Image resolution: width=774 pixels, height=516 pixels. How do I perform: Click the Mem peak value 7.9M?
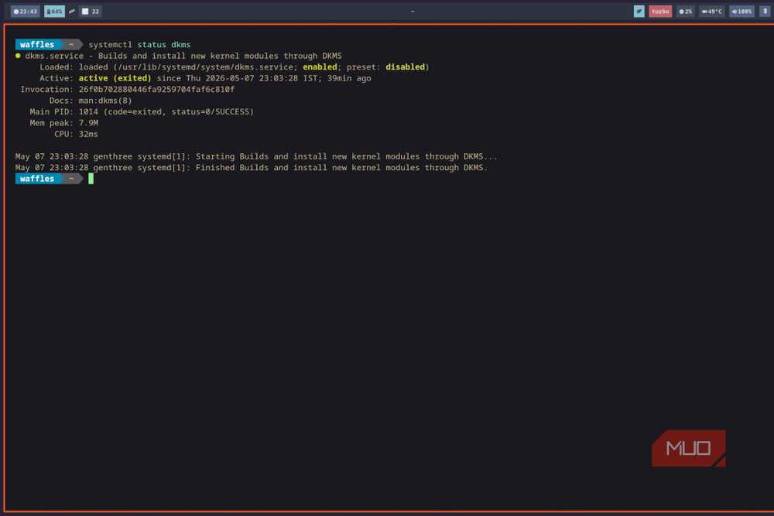click(88, 123)
